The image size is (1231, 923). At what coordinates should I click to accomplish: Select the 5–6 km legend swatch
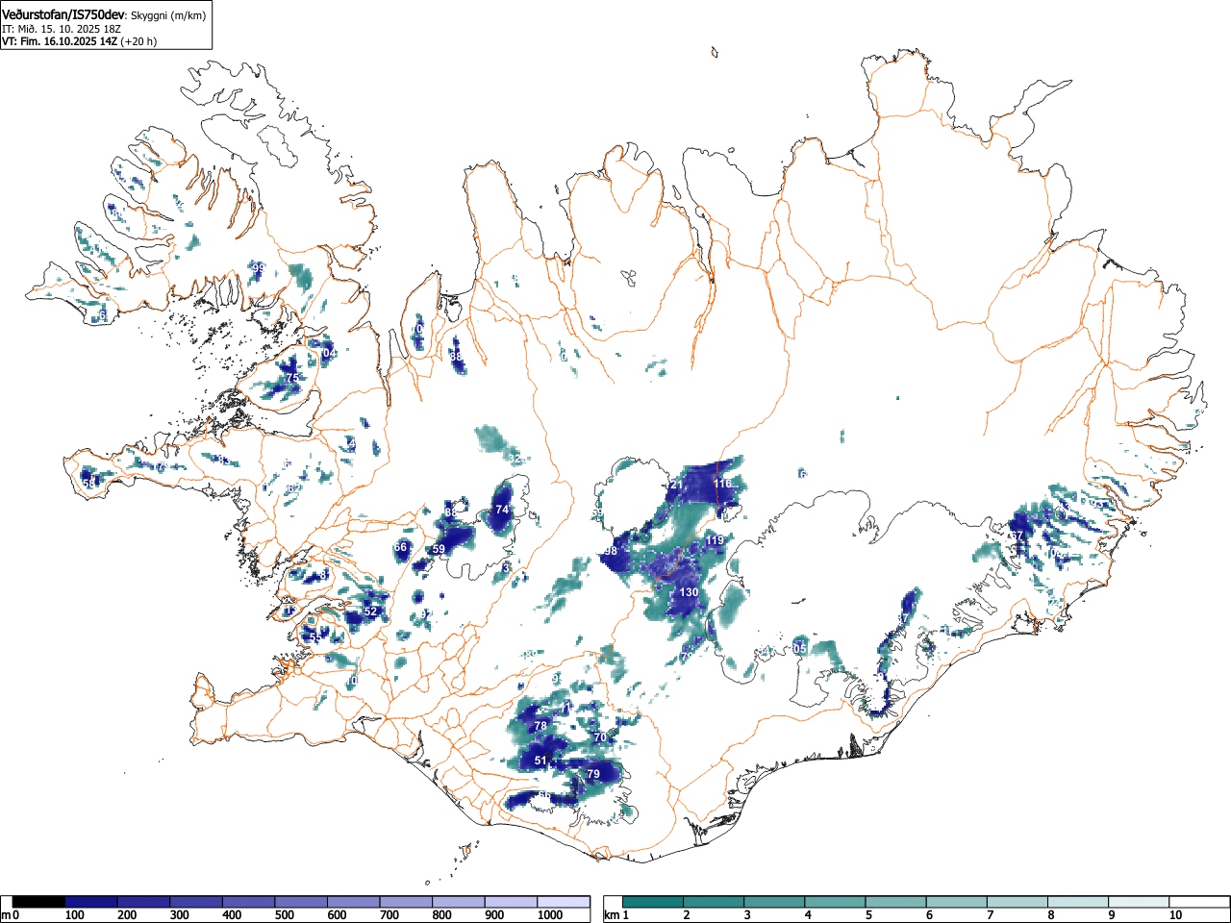tap(895, 902)
